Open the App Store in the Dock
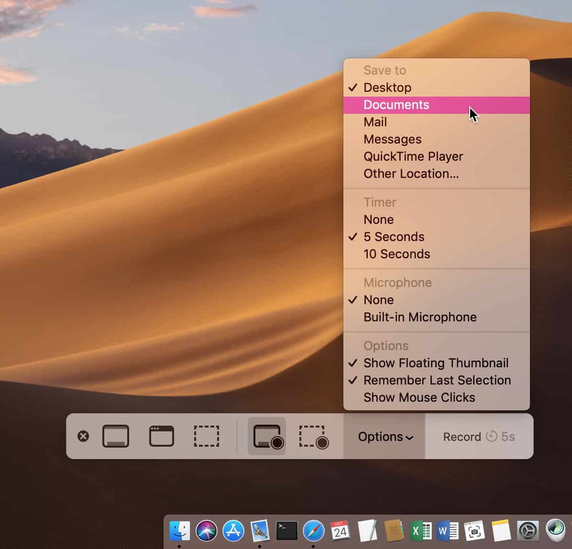The height and width of the screenshot is (549, 572). [x=233, y=530]
